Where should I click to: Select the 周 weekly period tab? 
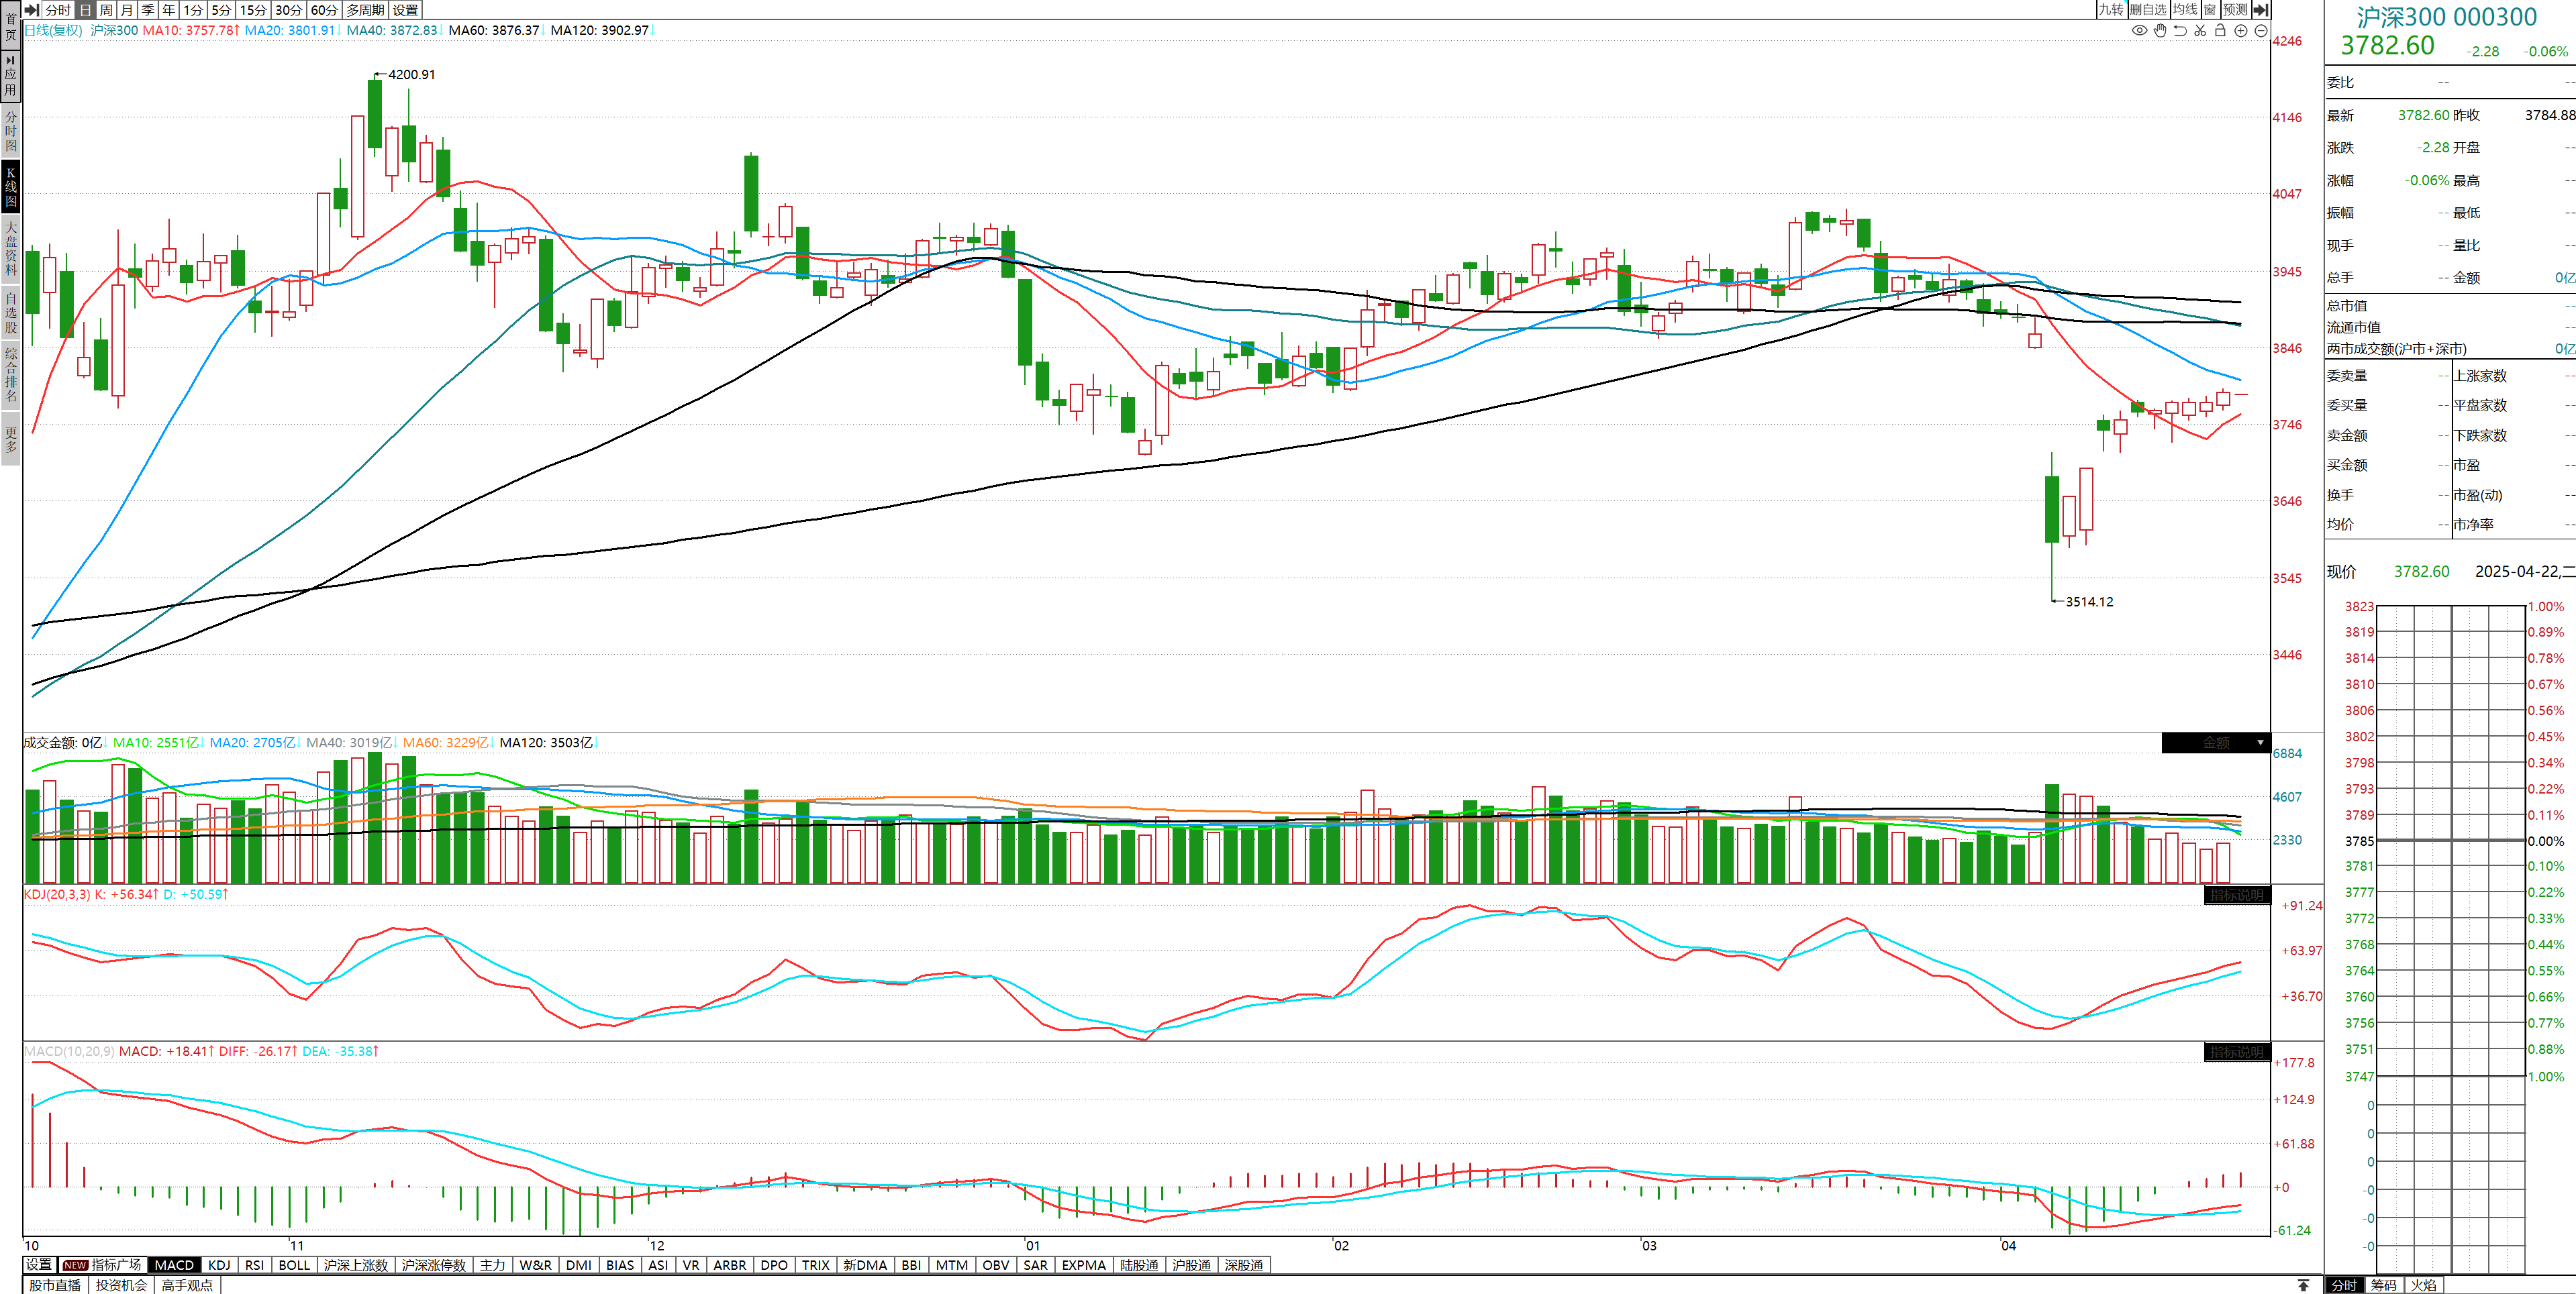106,10
